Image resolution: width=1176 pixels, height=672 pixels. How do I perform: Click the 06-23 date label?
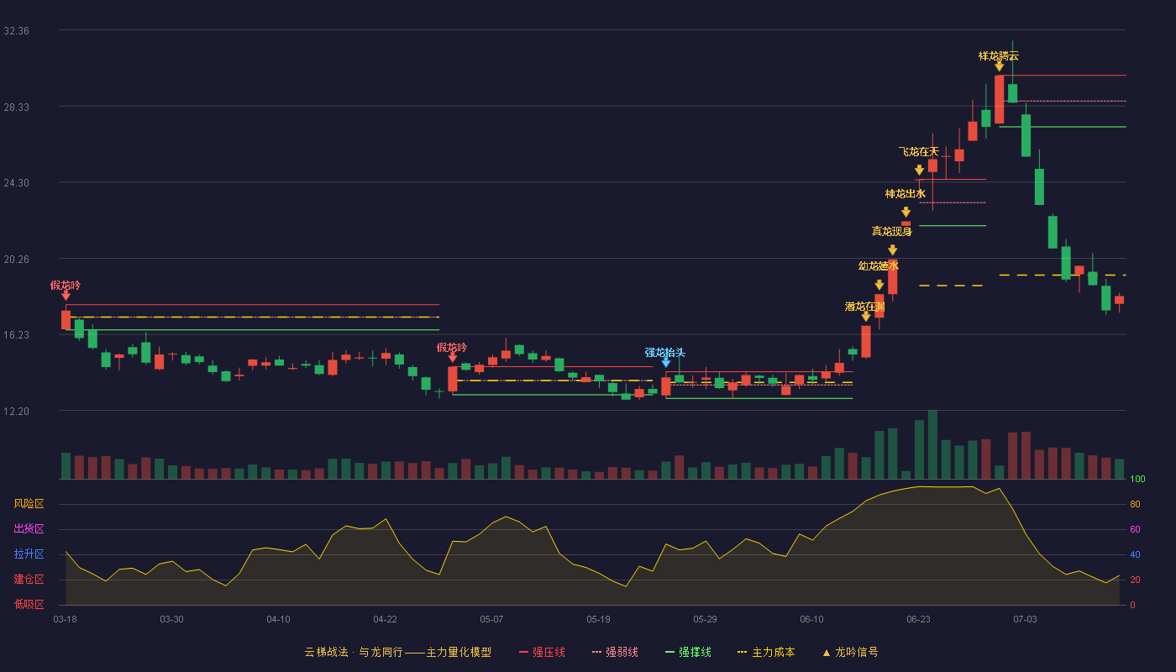[918, 619]
